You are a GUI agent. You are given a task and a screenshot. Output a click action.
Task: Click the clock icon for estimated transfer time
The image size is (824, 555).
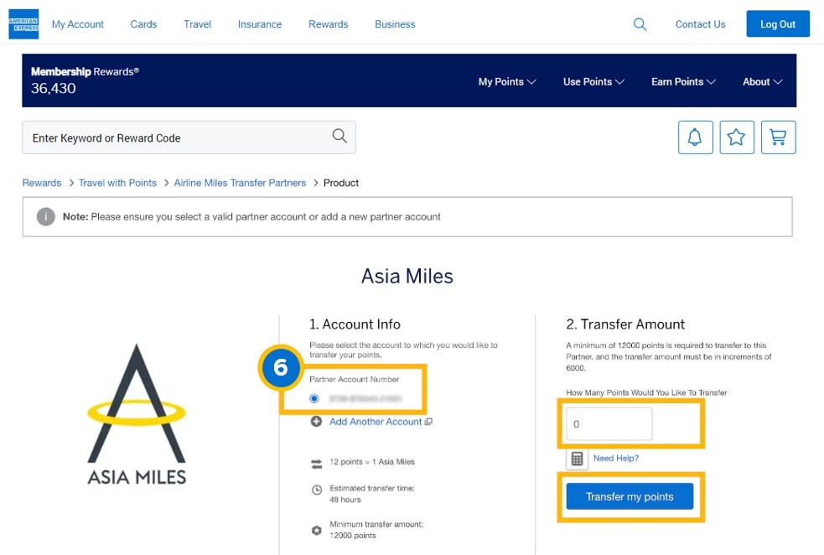point(316,490)
